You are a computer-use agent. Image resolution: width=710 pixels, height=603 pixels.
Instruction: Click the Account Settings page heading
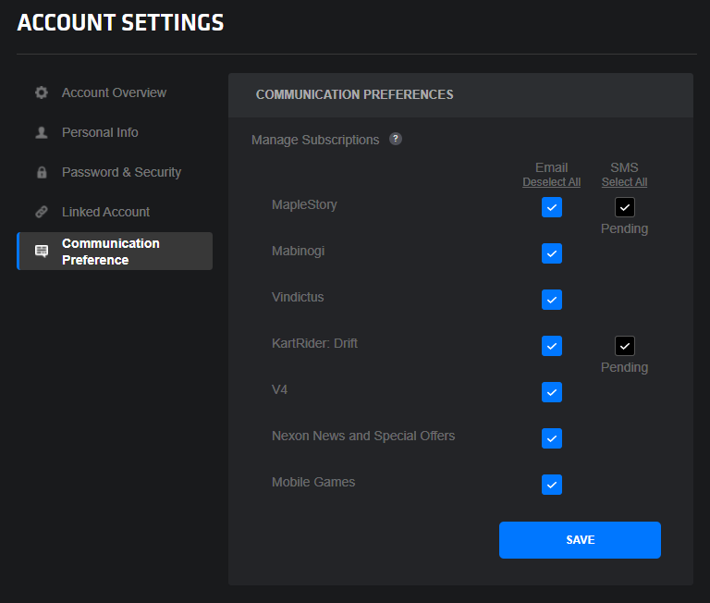(x=120, y=22)
